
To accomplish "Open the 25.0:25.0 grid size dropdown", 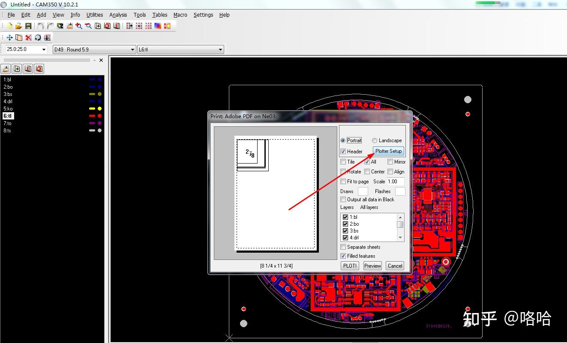I will pos(44,50).
